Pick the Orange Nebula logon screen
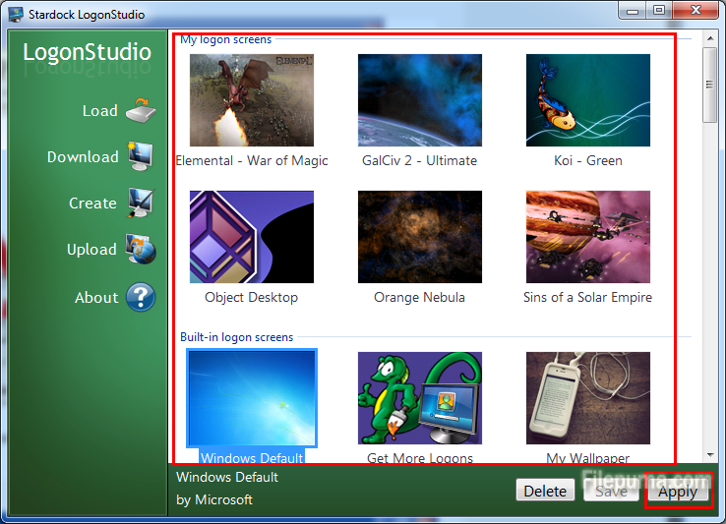The image size is (726, 524). (x=419, y=237)
